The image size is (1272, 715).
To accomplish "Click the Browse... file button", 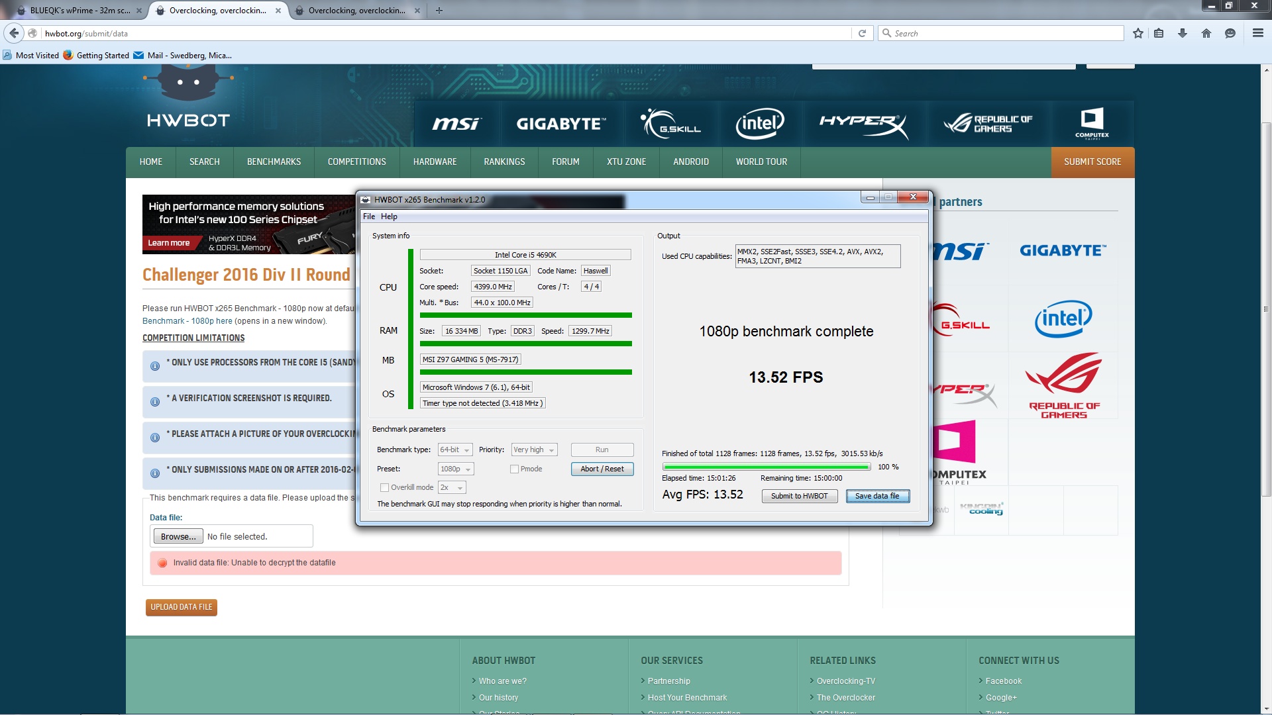I will pos(178,536).
